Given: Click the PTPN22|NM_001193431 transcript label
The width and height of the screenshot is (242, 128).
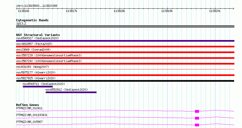Looking at the screenshot, I should click(x=32, y=115).
